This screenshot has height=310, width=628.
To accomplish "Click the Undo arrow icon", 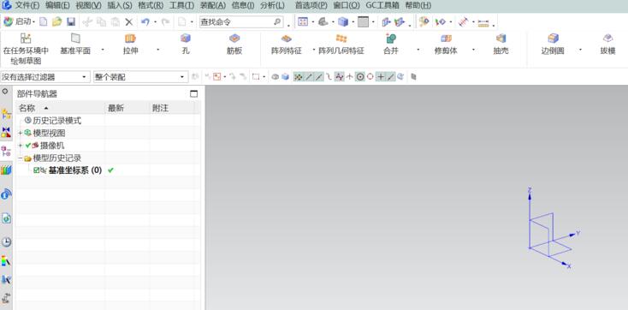I will [x=145, y=22].
